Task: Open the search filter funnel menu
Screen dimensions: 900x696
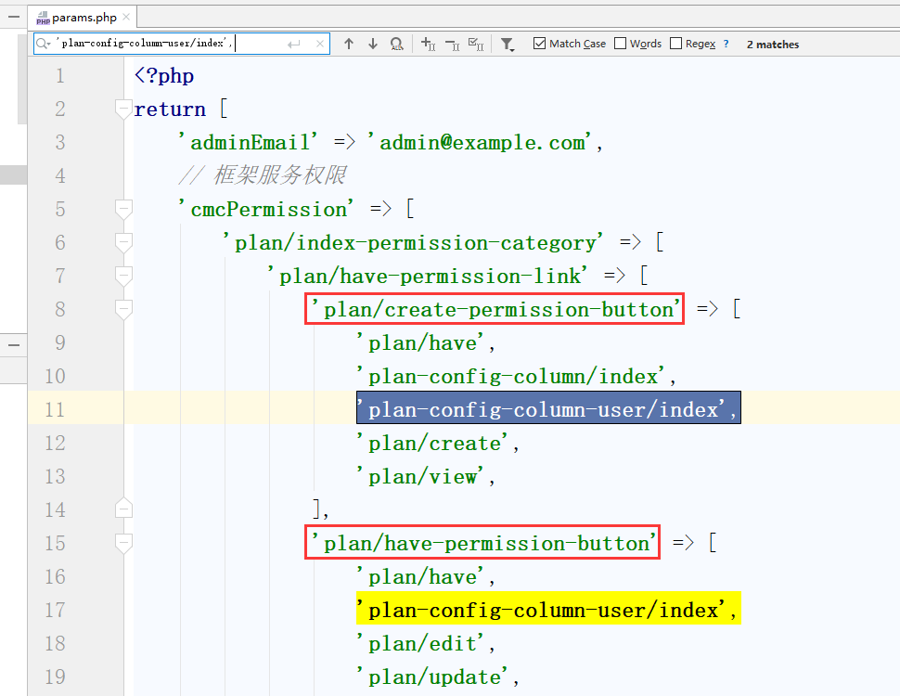Action: pos(507,44)
